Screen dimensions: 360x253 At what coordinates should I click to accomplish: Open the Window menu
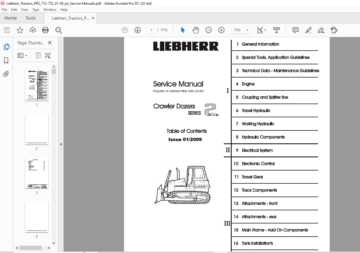[x=50, y=10]
